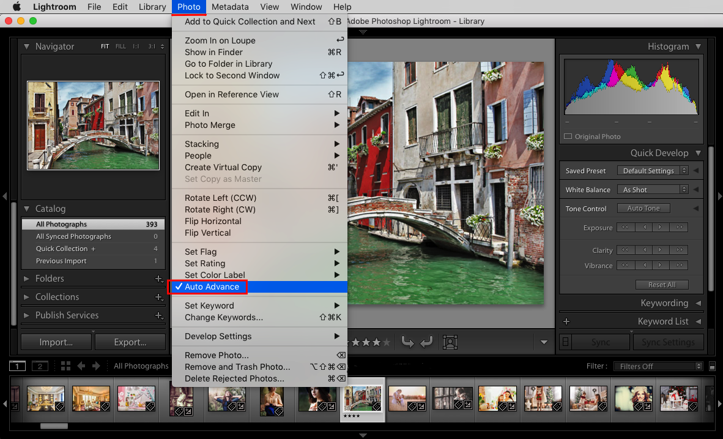Toggle filter switch beside Filters Off
The image size is (723, 439).
(x=712, y=366)
